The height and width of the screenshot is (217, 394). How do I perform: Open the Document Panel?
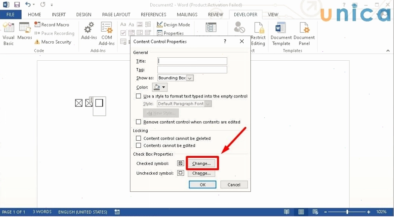pos(304,34)
